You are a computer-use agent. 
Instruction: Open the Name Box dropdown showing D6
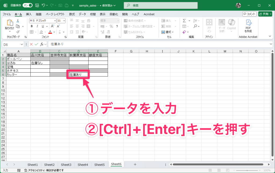[22, 44]
